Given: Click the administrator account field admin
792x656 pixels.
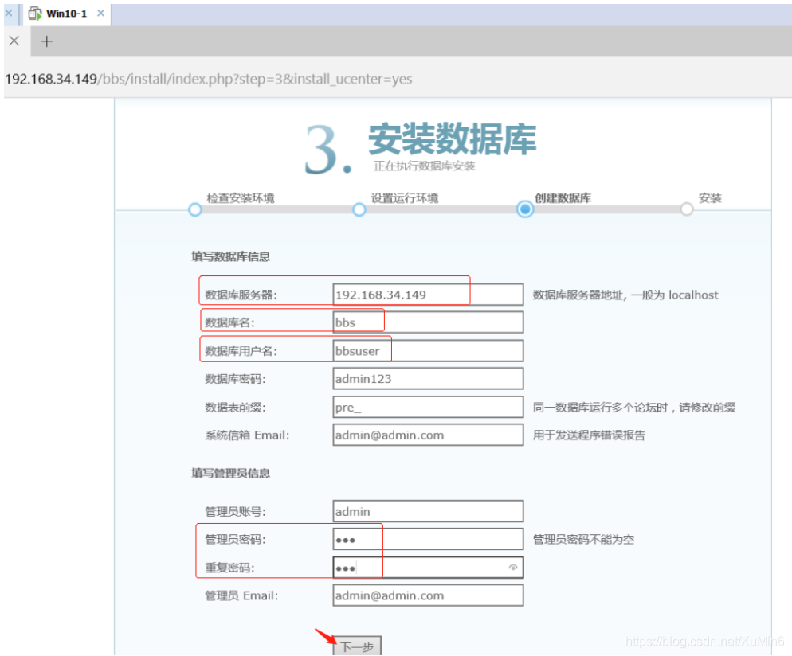Looking at the screenshot, I should click(x=428, y=512).
